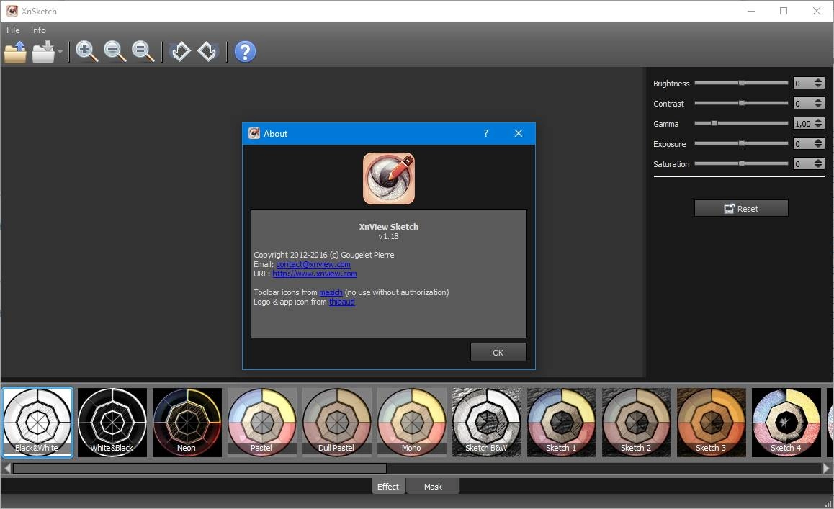Open the mezich link

pyautogui.click(x=331, y=292)
